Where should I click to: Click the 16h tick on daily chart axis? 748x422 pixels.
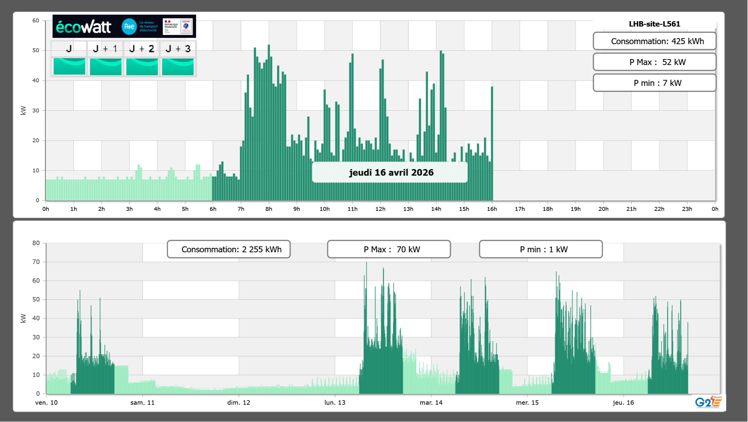pos(492,209)
